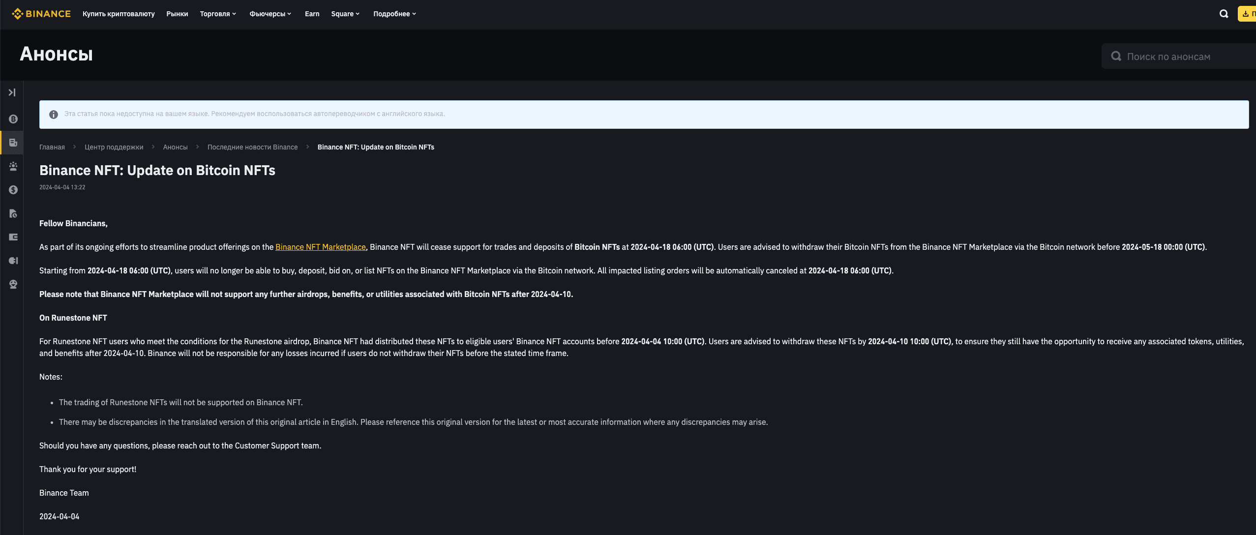Expand the Подробнее menu
1256x535 pixels.
coord(394,14)
